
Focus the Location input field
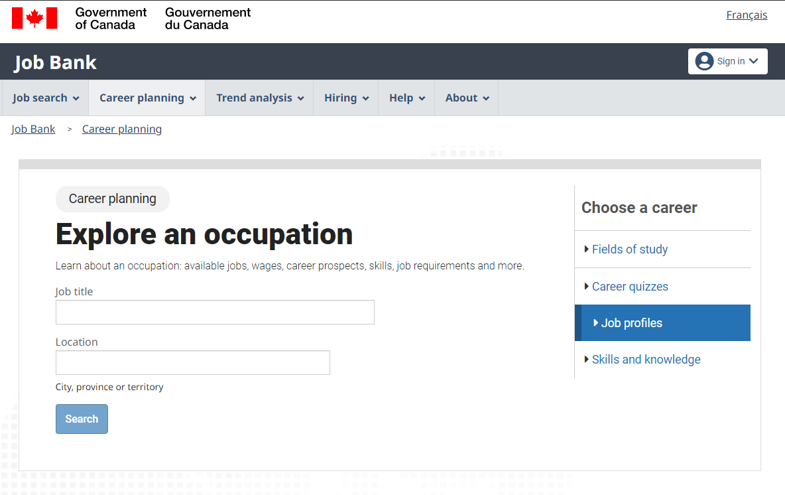point(193,363)
